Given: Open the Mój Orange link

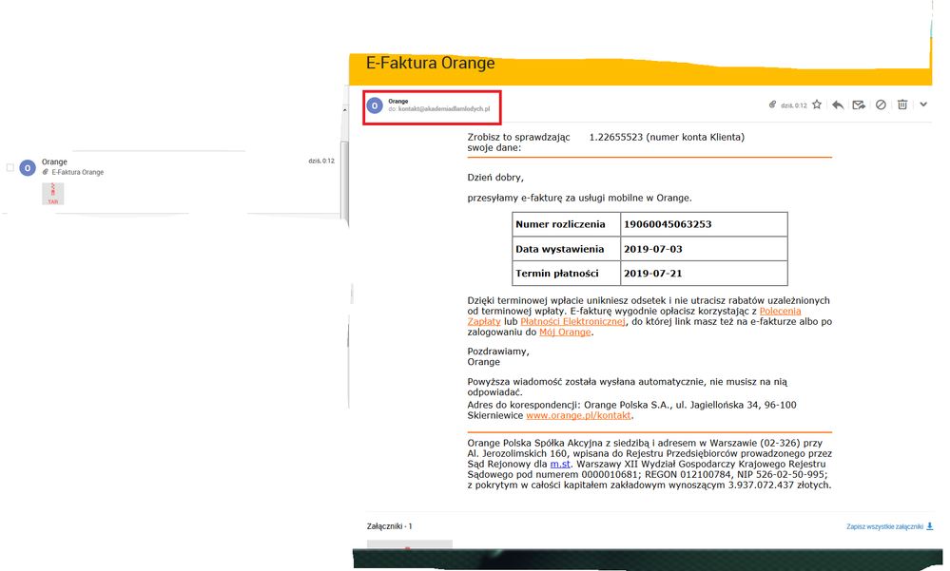Looking at the screenshot, I should click(x=565, y=332).
